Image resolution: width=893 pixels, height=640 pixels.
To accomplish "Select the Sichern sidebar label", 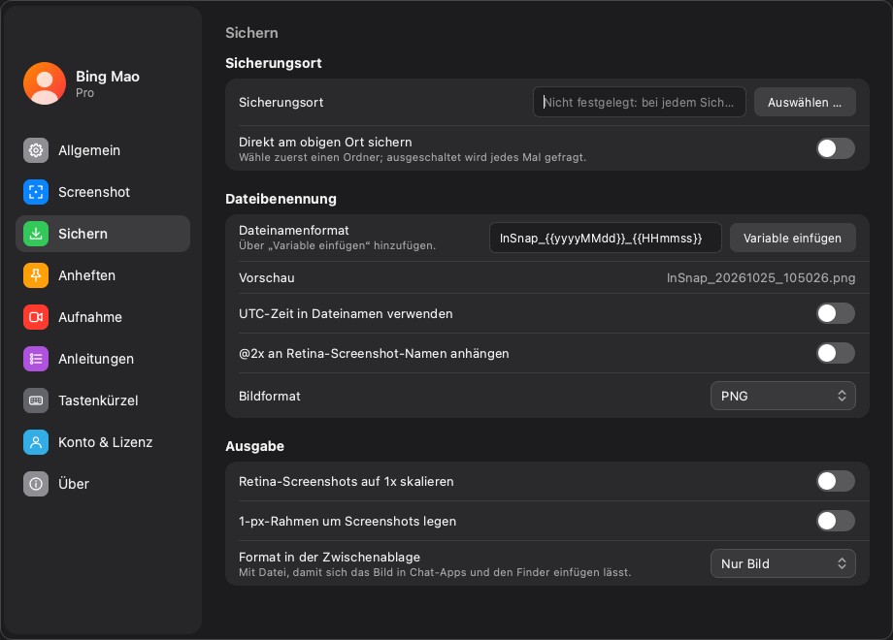I will [83, 234].
